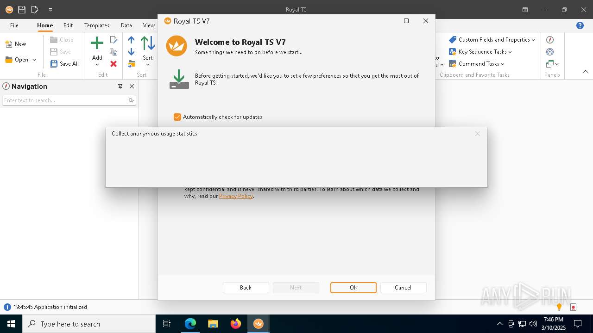This screenshot has width=593, height=333.
Task: Toggle the ribbon display options icon
Action: (525, 10)
